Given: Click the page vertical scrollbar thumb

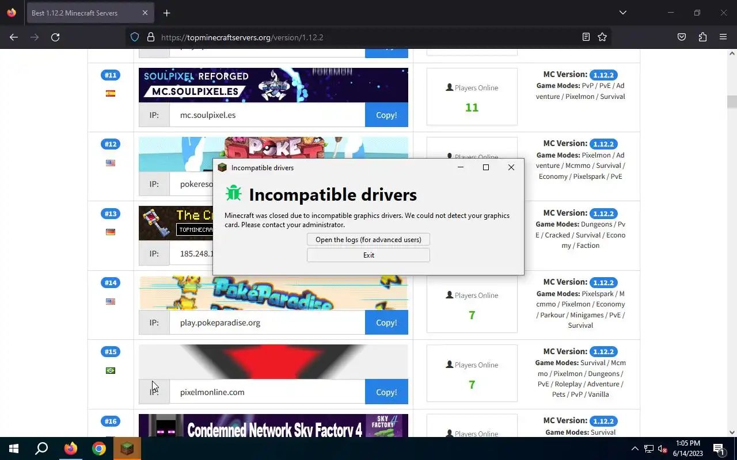Looking at the screenshot, I should point(732,102).
